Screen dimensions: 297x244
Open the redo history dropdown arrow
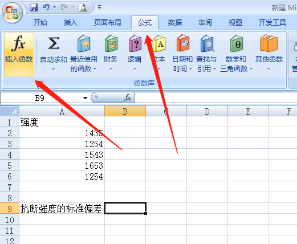[x=72, y=7]
